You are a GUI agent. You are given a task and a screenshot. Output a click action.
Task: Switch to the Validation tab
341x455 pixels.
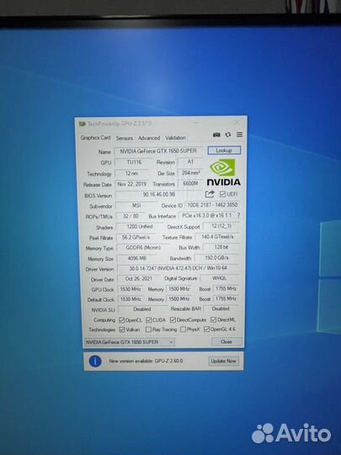coord(175,138)
